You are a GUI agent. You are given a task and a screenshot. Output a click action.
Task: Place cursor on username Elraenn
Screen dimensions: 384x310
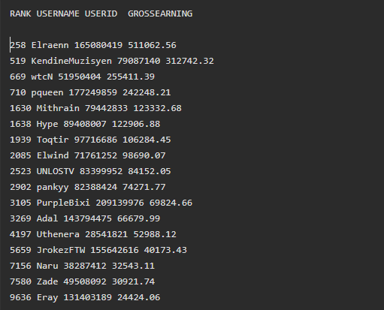coord(50,45)
